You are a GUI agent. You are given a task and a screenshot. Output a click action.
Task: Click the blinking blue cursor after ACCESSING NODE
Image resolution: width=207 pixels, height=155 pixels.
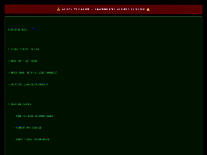(x=33, y=28)
